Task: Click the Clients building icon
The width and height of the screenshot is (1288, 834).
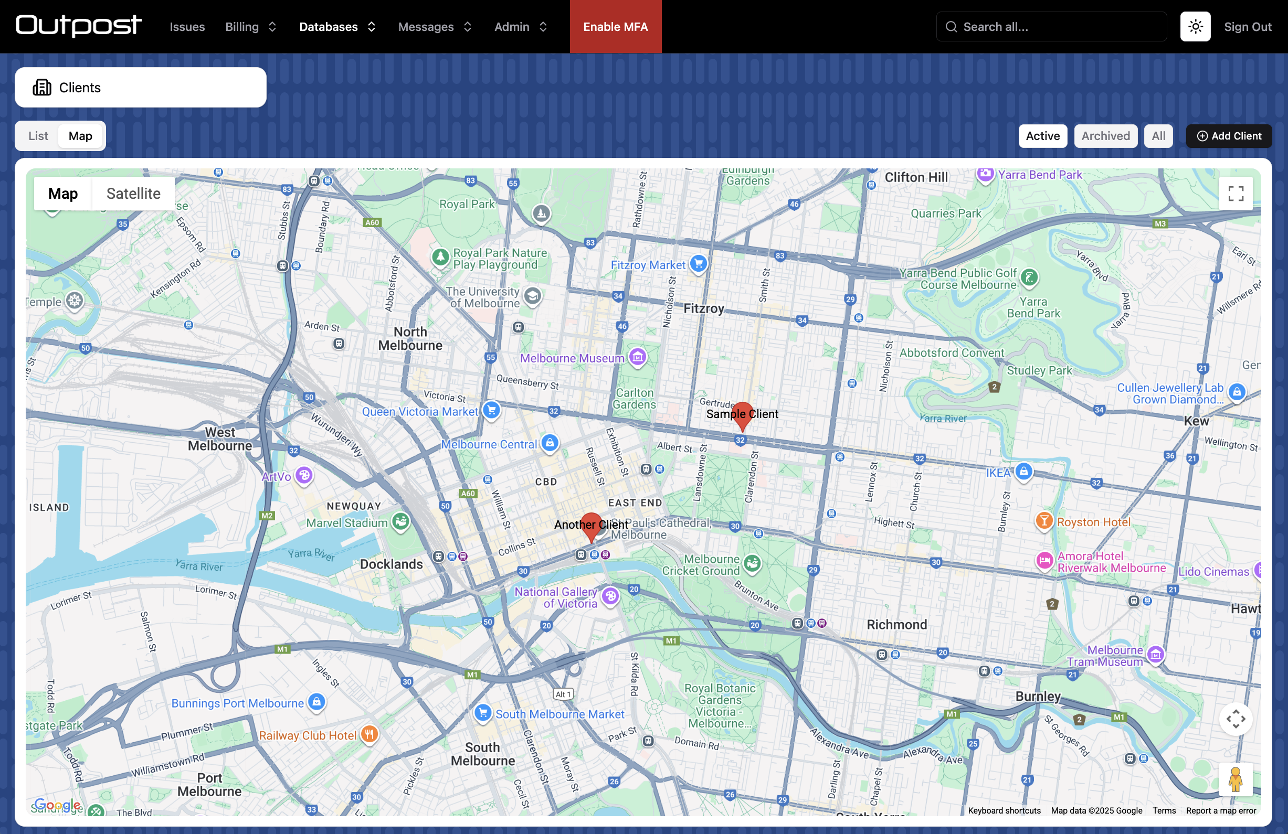Action: coord(42,87)
